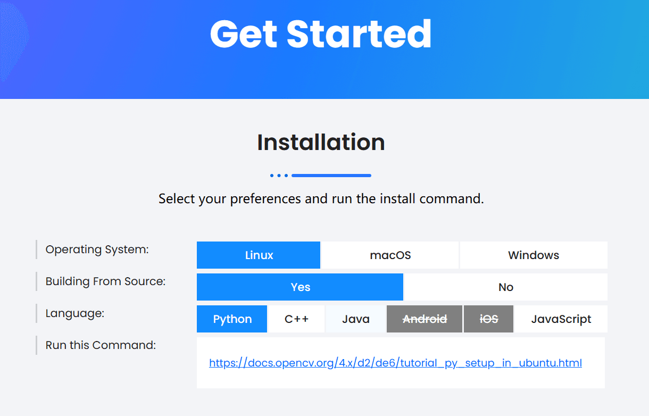Open the Ubuntu setup tutorial link
Image resolution: width=649 pixels, height=416 pixels.
[395, 362]
